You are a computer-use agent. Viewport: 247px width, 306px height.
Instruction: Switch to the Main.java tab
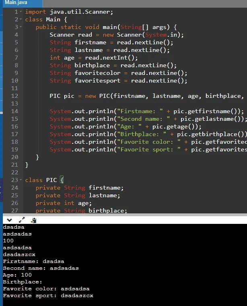tap(23, 3)
